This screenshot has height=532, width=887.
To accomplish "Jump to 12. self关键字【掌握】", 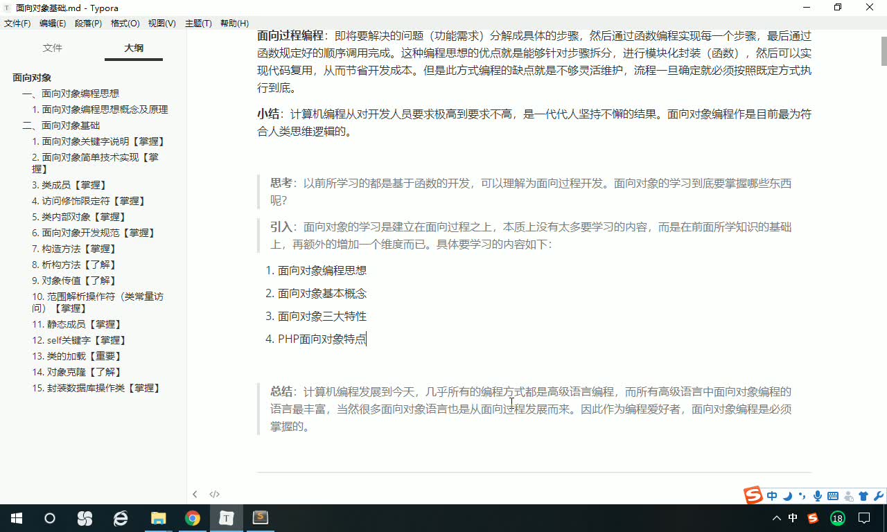I will pos(80,340).
